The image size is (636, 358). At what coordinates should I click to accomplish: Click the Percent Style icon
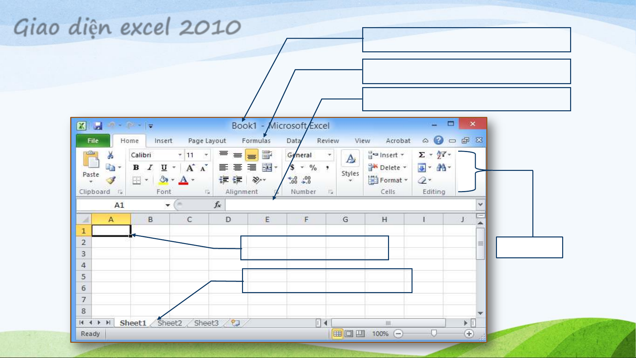click(313, 168)
